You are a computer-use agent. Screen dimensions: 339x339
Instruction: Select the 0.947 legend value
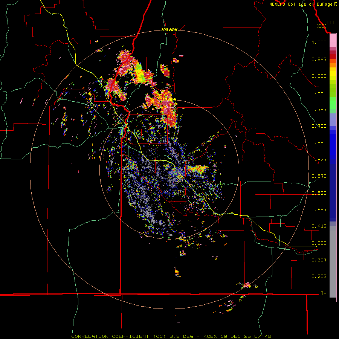[319, 59]
